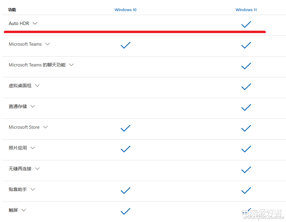Screen dimensions: 286x222
Task: Expand the 触屏 chevron
Action: pyautogui.click(x=24, y=210)
